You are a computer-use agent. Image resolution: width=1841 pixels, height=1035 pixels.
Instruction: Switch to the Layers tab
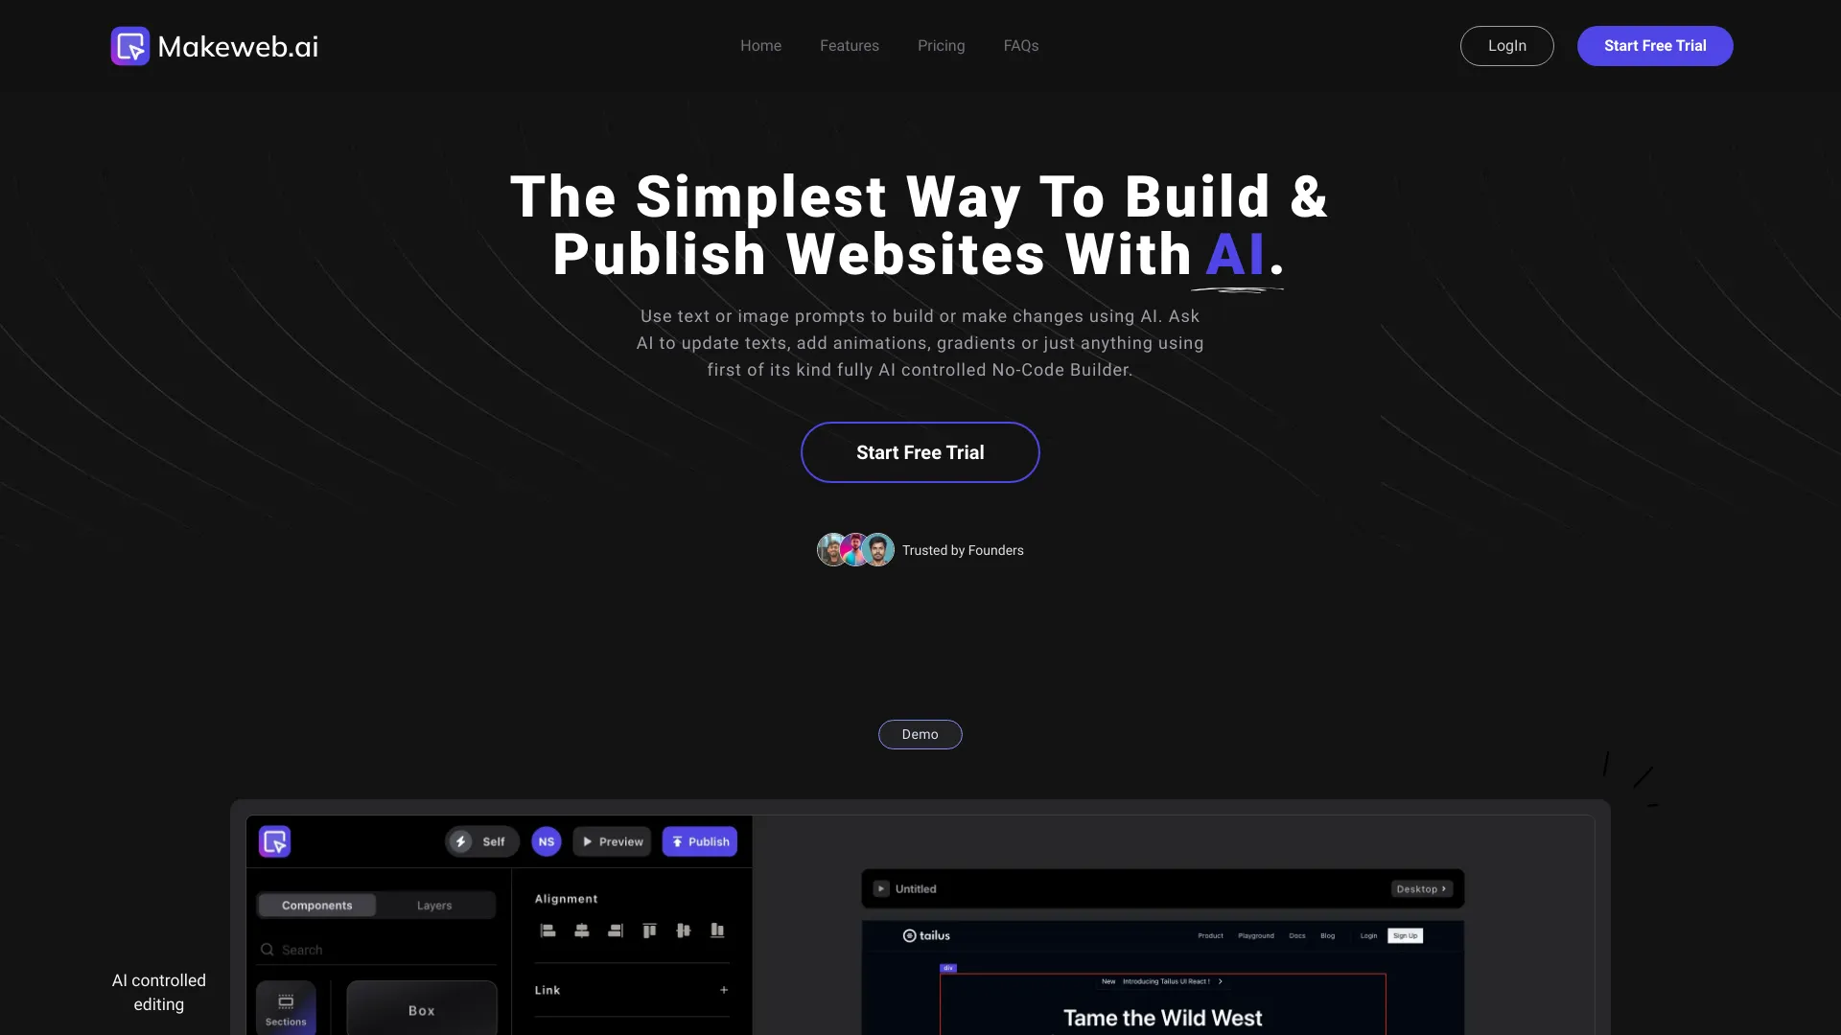coord(435,905)
